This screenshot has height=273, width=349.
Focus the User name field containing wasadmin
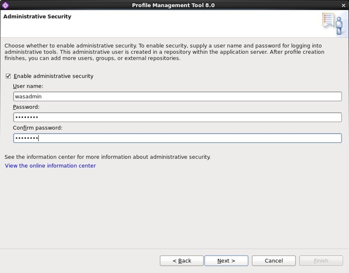pyautogui.click(x=177, y=96)
